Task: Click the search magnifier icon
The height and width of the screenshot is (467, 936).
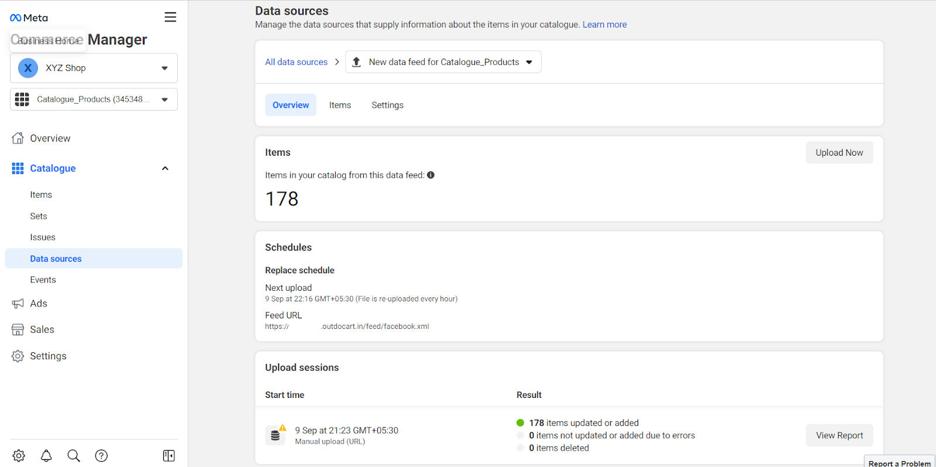Action: tap(74, 455)
